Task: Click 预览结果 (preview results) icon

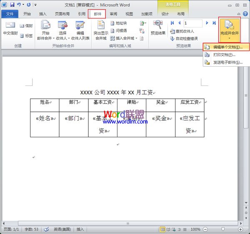Action: click(157, 28)
